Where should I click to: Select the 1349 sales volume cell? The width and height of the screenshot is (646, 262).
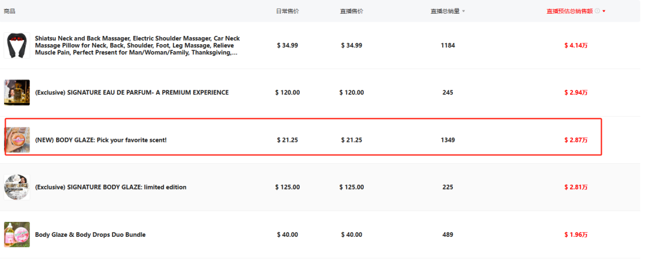pyautogui.click(x=448, y=140)
